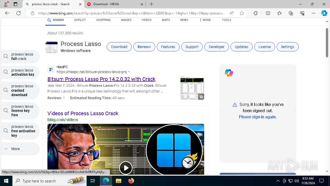The image size is (330, 186).
Task: Select the SEARCH tab
Action: point(55,20)
